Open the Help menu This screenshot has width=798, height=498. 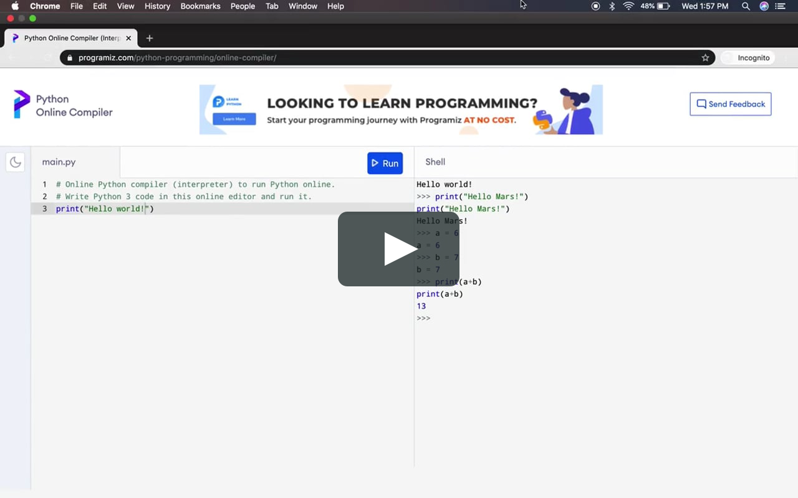pos(335,6)
